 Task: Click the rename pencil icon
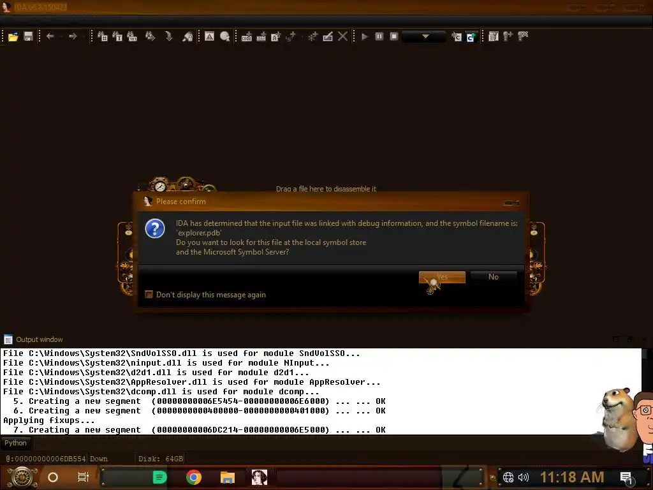point(328,36)
